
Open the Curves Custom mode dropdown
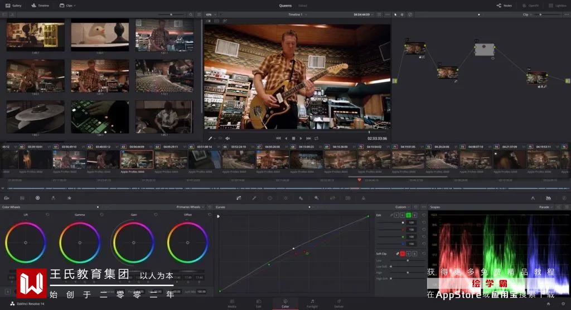[x=403, y=207]
